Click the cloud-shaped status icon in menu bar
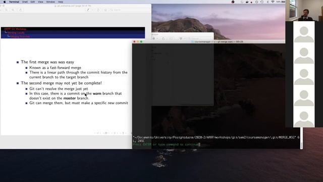The width and height of the screenshot is (323, 182). [x=247, y=2]
